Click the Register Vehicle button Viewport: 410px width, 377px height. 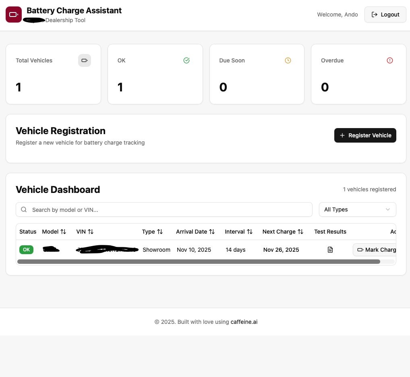(365, 135)
